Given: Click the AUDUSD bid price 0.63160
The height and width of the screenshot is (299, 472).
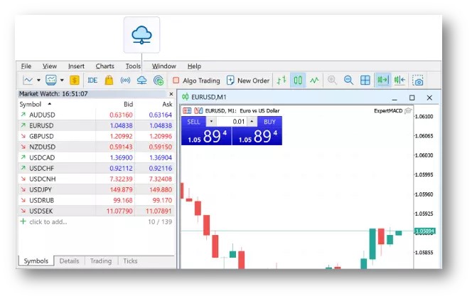Looking at the screenshot, I should [121, 115].
